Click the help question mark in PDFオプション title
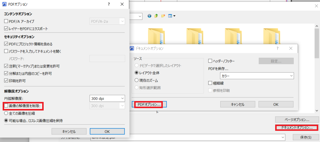 (109, 4)
